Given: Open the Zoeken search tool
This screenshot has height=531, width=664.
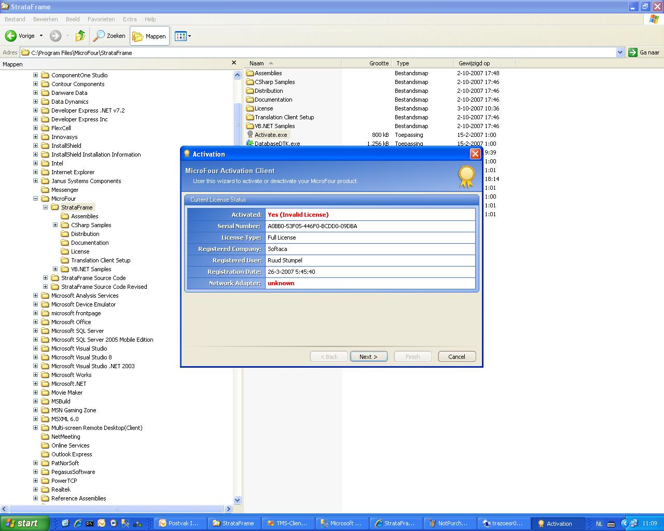Looking at the screenshot, I should (x=109, y=36).
